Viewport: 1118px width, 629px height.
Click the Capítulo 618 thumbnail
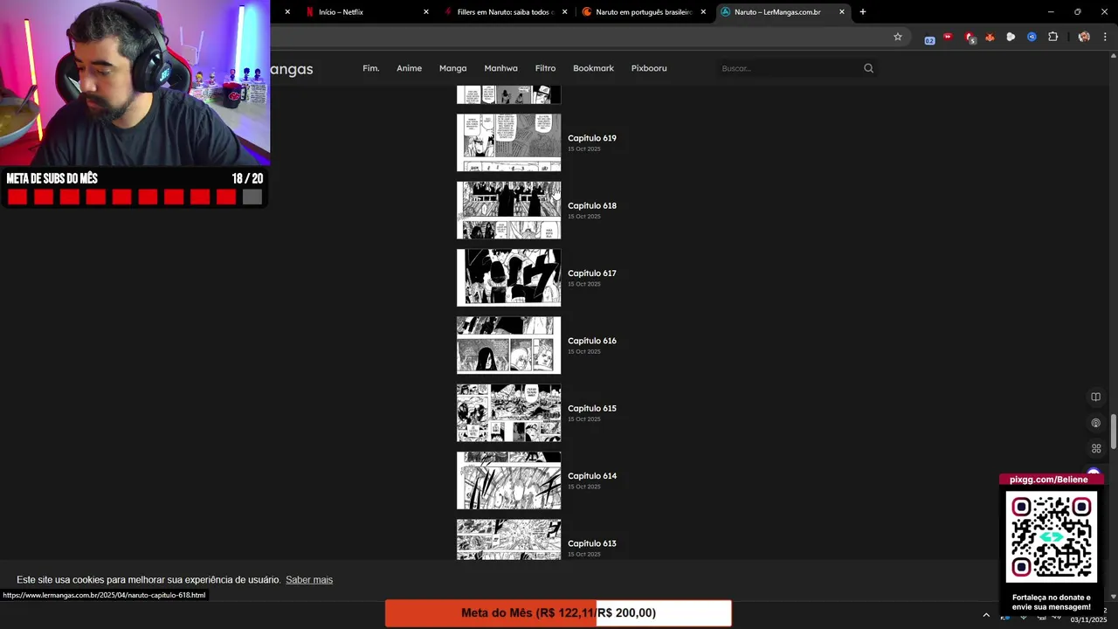(x=508, y=210)
